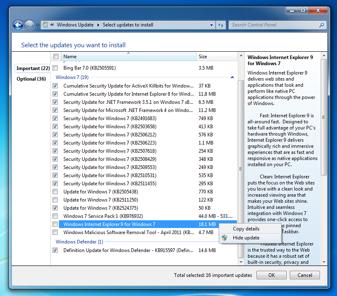Click update list scrollbar down arrow

pos(241,262)
